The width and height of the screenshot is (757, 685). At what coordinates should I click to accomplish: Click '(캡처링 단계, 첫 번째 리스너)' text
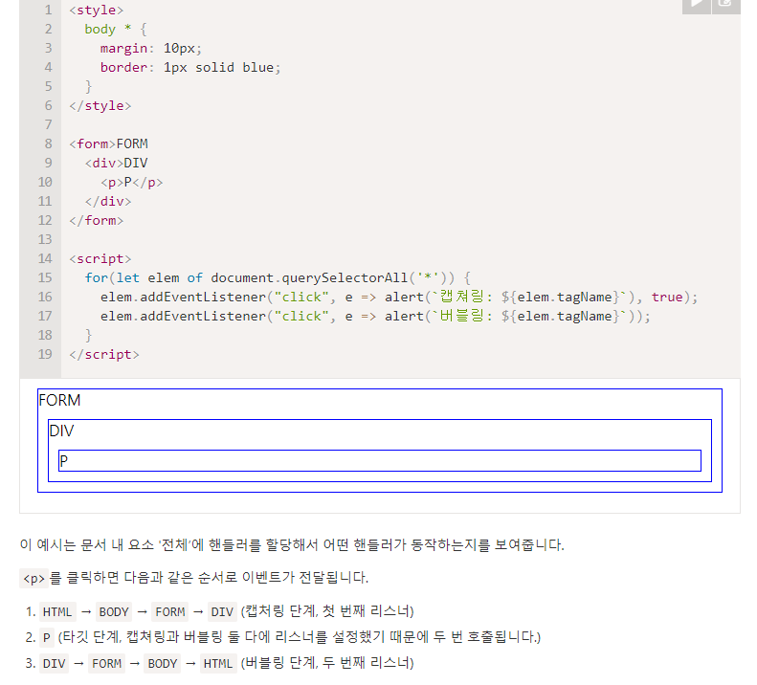(327, 611)
